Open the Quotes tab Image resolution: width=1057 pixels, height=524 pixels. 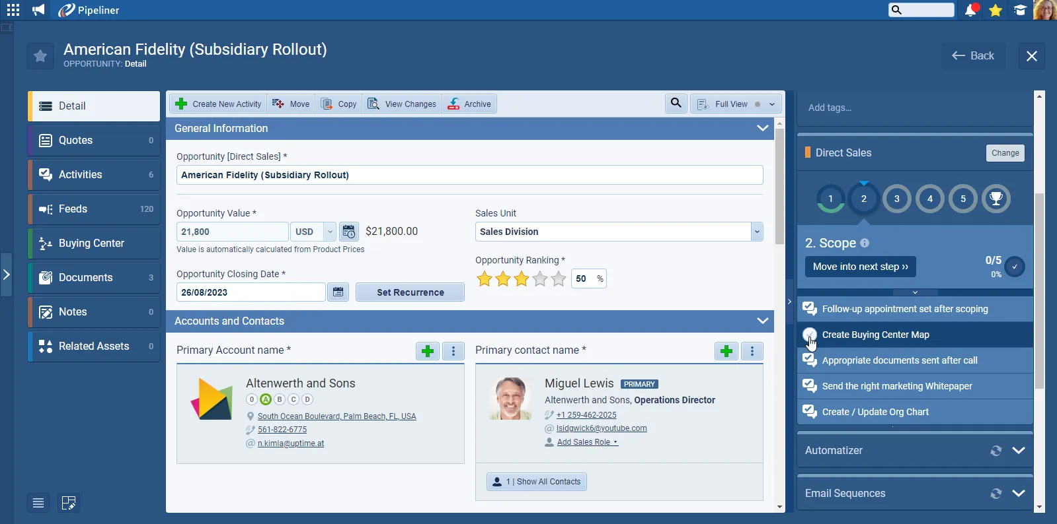click(94, 141)
